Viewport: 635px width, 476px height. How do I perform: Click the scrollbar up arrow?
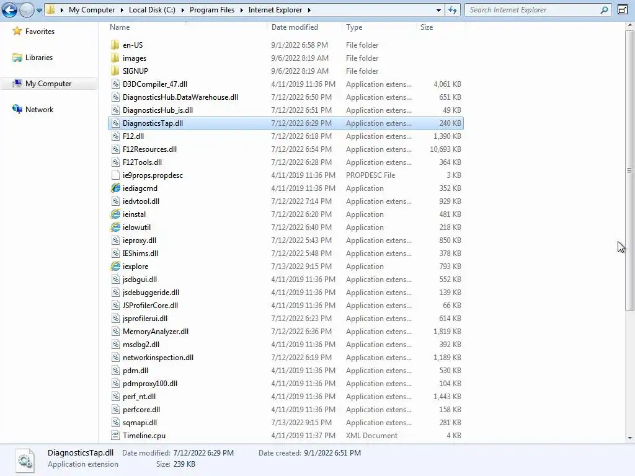click(629, 25)
